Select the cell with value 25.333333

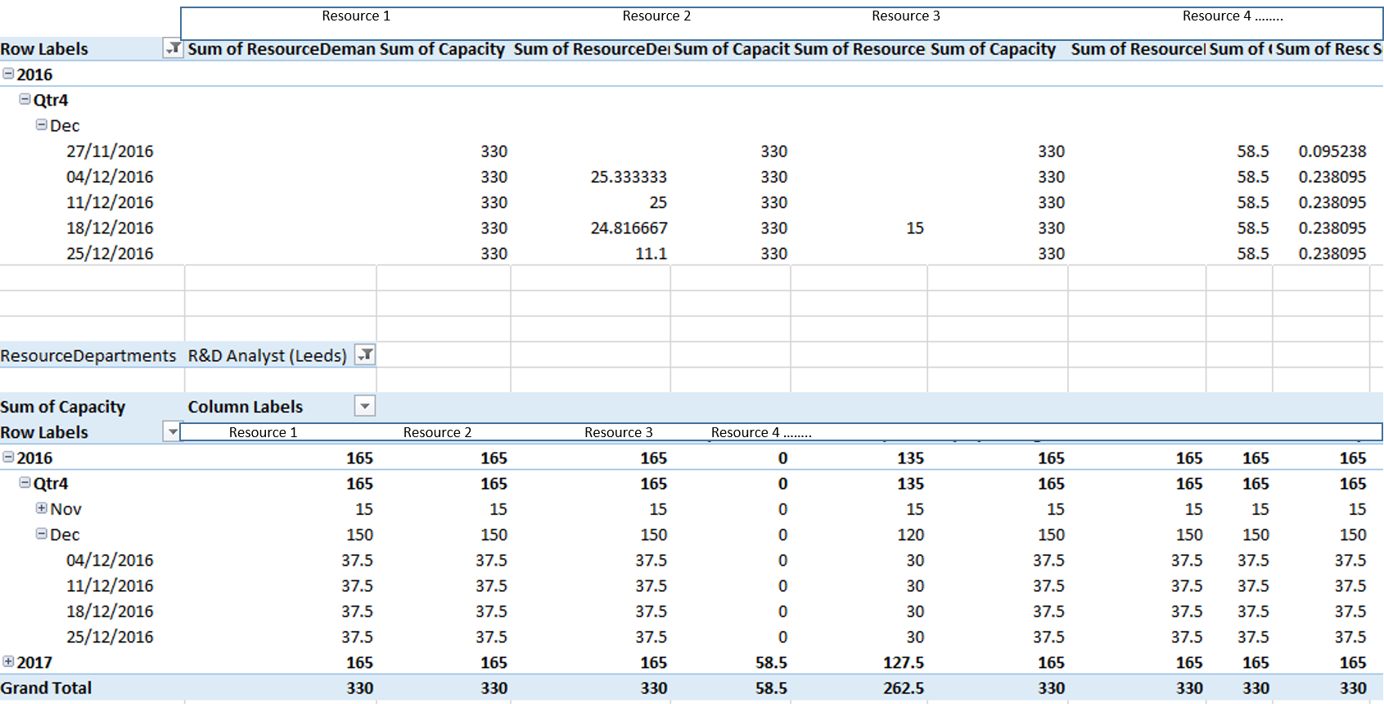(x=629, y=177)
